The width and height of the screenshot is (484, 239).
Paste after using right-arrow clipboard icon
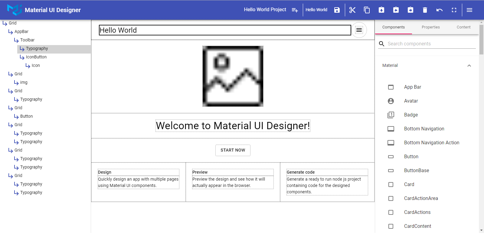pyautogui.click(x=410, y=10)
